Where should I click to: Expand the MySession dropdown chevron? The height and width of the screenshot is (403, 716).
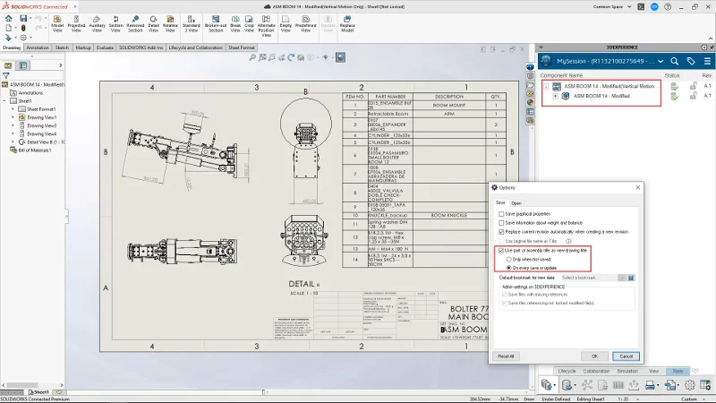(x=661, y=61)
